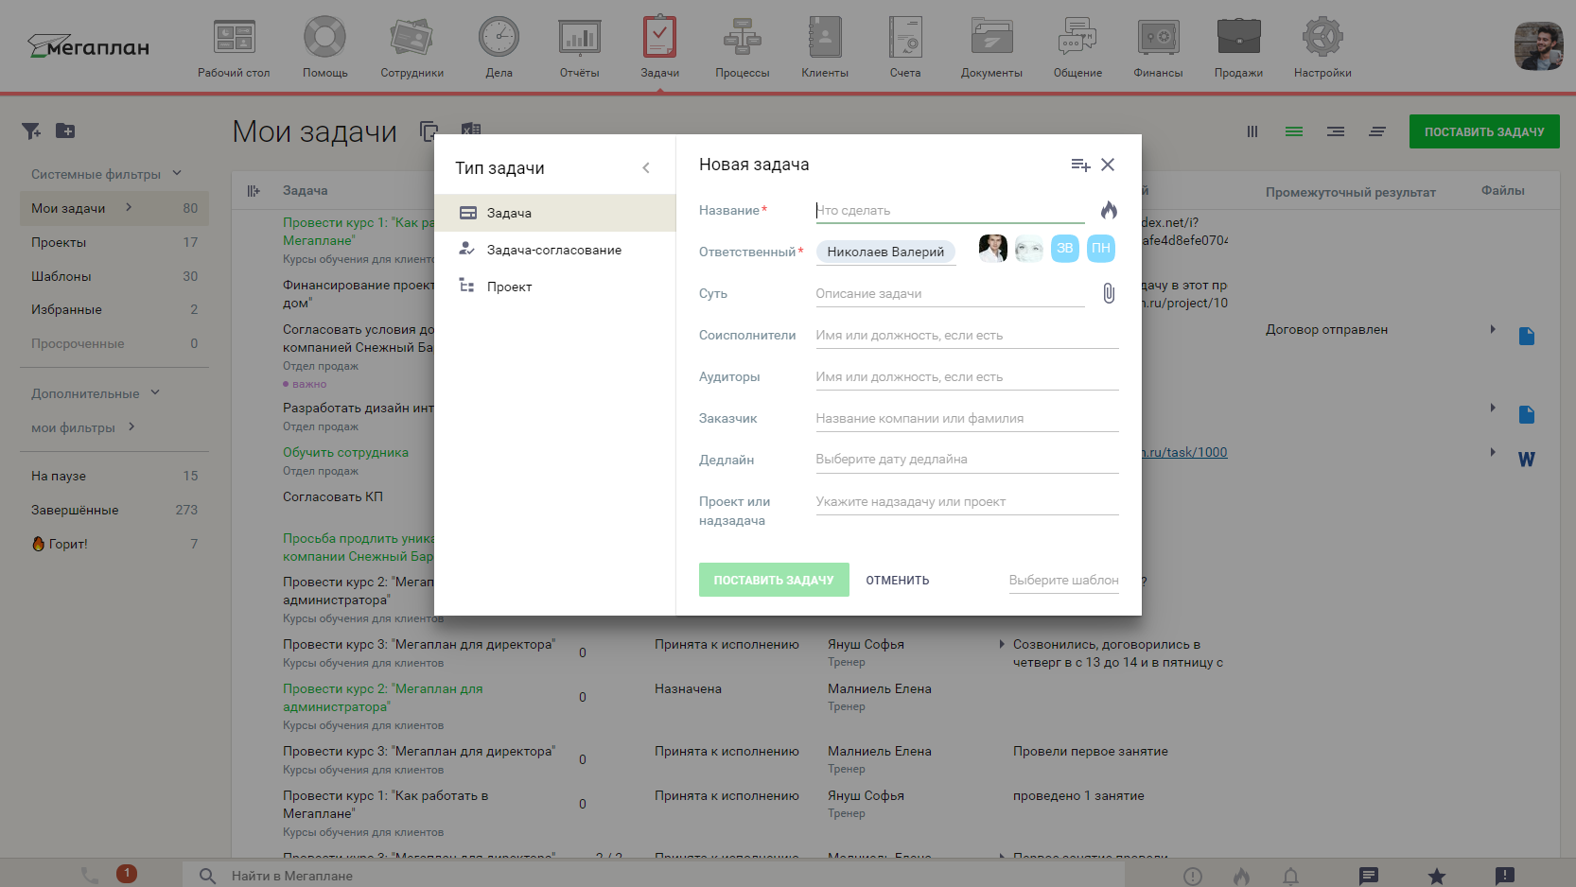Open Дела clock section
The height and width of the screenshot is (887, 1576).
[499, 47]
